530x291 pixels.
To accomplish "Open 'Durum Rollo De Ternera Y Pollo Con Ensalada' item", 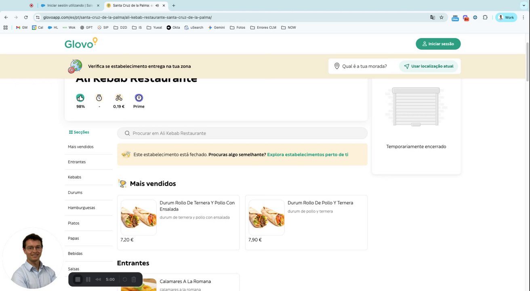I will point(178,223).
